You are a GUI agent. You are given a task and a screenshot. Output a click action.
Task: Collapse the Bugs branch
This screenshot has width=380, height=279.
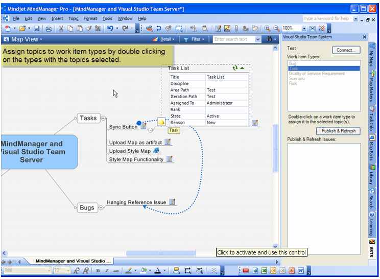coord(101,207)
